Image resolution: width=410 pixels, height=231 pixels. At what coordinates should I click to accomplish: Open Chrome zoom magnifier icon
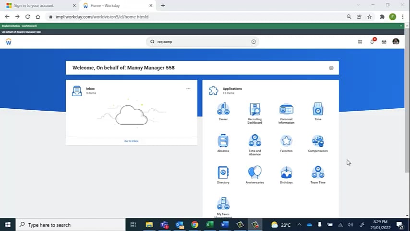349,17
